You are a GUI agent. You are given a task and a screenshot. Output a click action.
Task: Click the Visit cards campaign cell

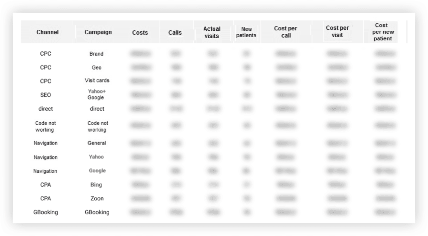[97, 80]
